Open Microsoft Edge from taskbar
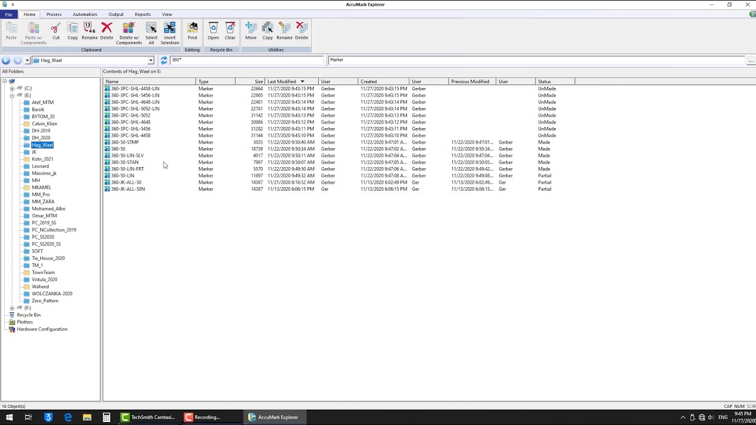The width and height of the screenshot is (756, 425). point(68,417)
